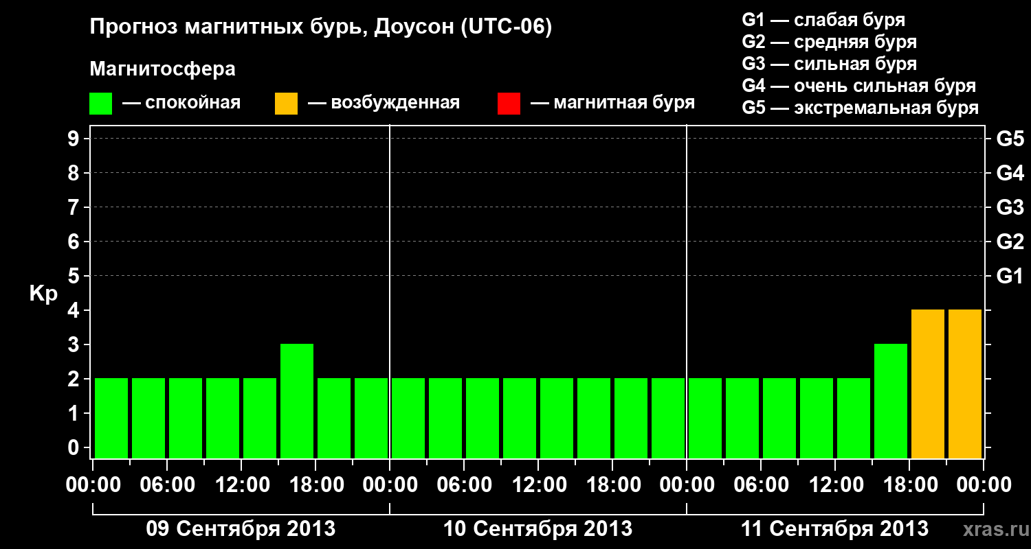Click the "09 Сентября 2013" date label
The image size is (1031, 549).
click(241, 529)
